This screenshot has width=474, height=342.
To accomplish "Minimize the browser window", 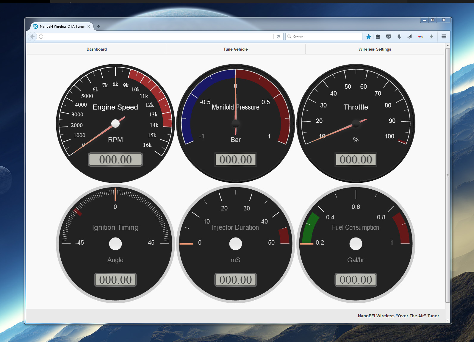I will coord(425,20).
